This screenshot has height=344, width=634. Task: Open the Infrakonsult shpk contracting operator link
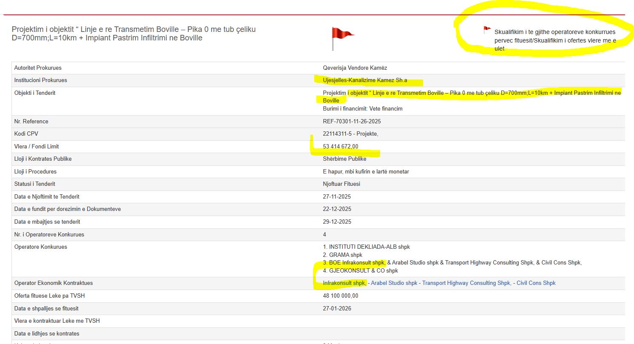tap(344, 283)
